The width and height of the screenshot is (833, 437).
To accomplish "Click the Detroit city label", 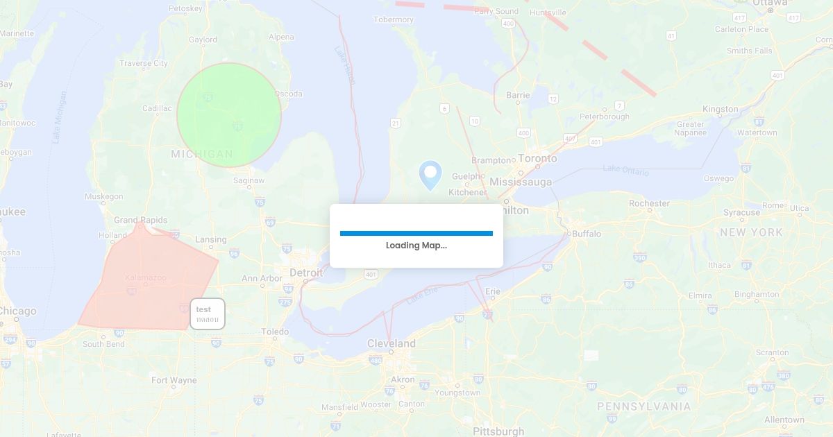I will coord(306,273).
